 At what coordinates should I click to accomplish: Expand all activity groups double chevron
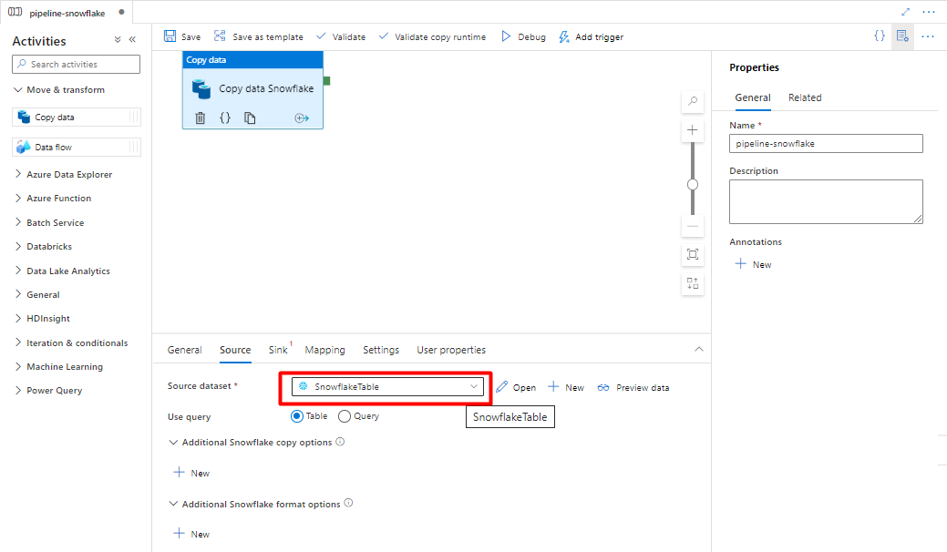pyautogui.click(x=118, y=40)
